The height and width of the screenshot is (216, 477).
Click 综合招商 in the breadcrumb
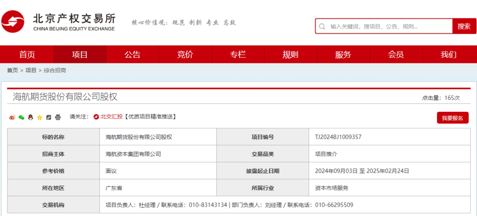55,70
